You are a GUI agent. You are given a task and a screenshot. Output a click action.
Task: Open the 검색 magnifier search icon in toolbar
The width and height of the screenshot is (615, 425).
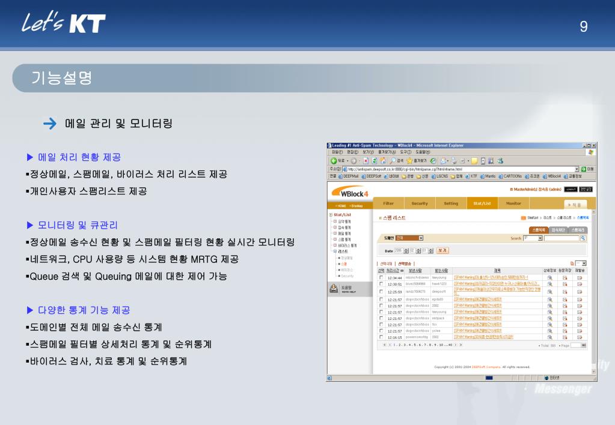point(393,161)
